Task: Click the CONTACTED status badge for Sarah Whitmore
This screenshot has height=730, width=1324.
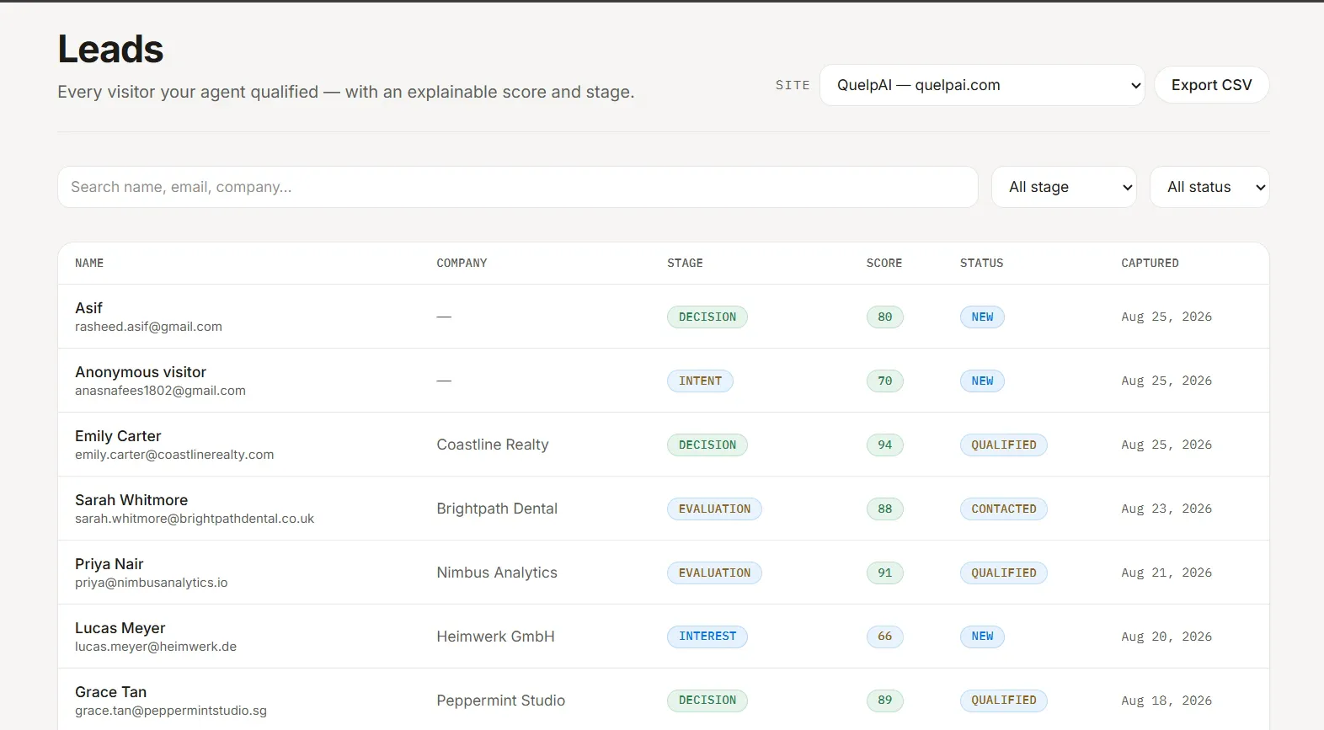Action: click(x=1004, y=509)
